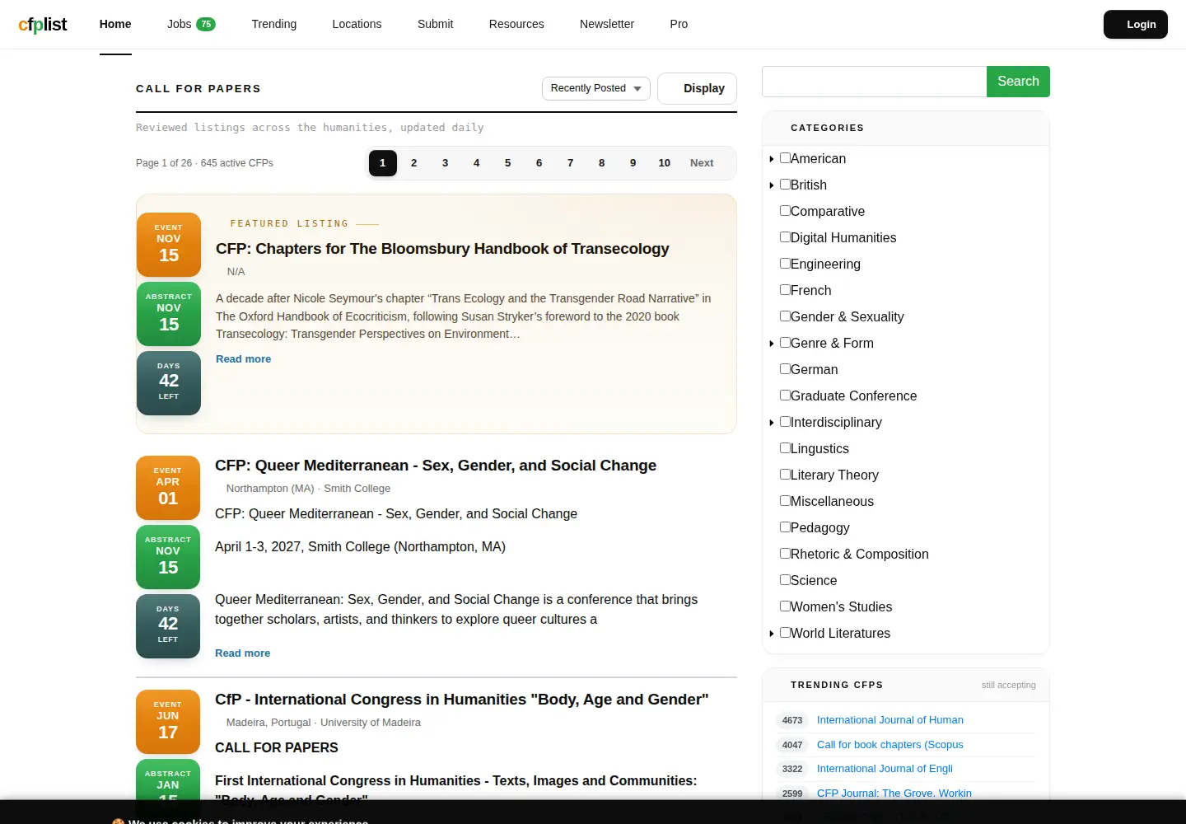Click Read more on Queer Mediterranean listing

tap(242, 653)
